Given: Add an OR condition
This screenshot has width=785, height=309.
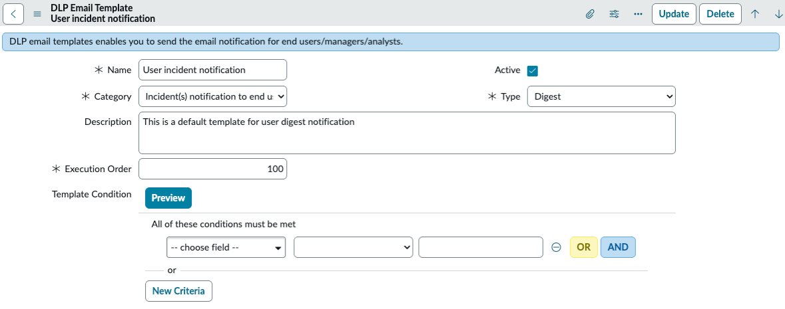Looking at the screenshot, I should pyautogui.click(x=584, y=247).
